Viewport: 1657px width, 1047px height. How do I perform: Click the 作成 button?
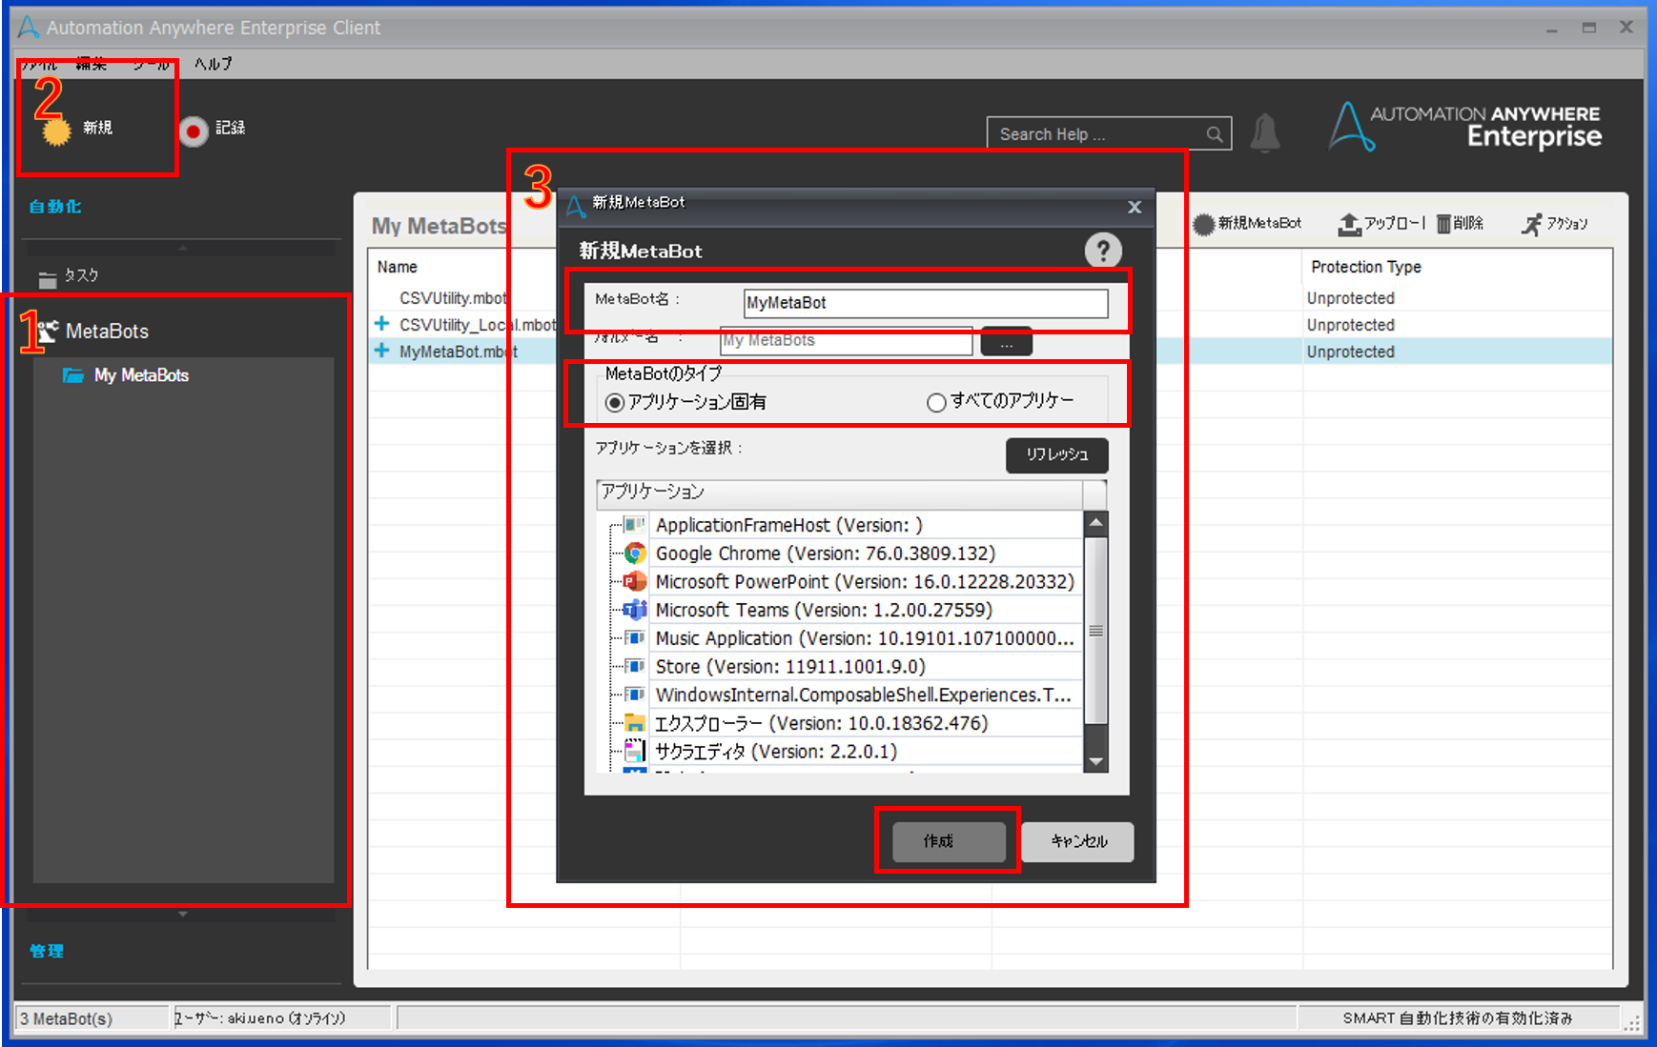(949, 841)
